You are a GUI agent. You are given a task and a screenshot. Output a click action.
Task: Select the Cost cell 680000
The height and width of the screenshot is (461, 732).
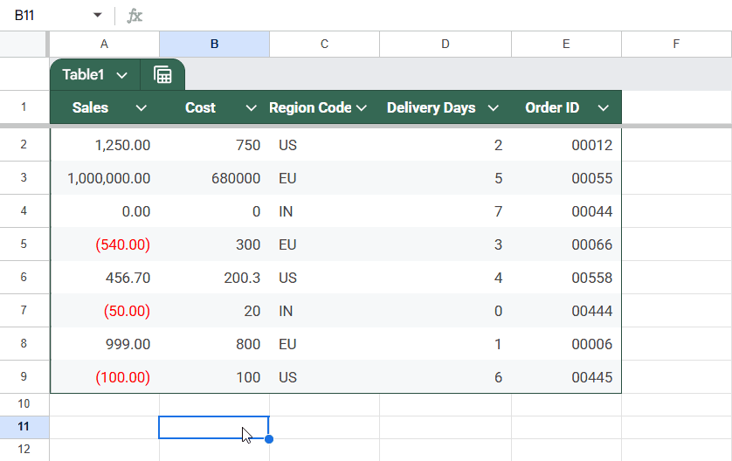tap(214, 178)
